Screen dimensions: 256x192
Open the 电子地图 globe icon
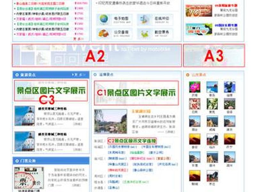point(103,19)
